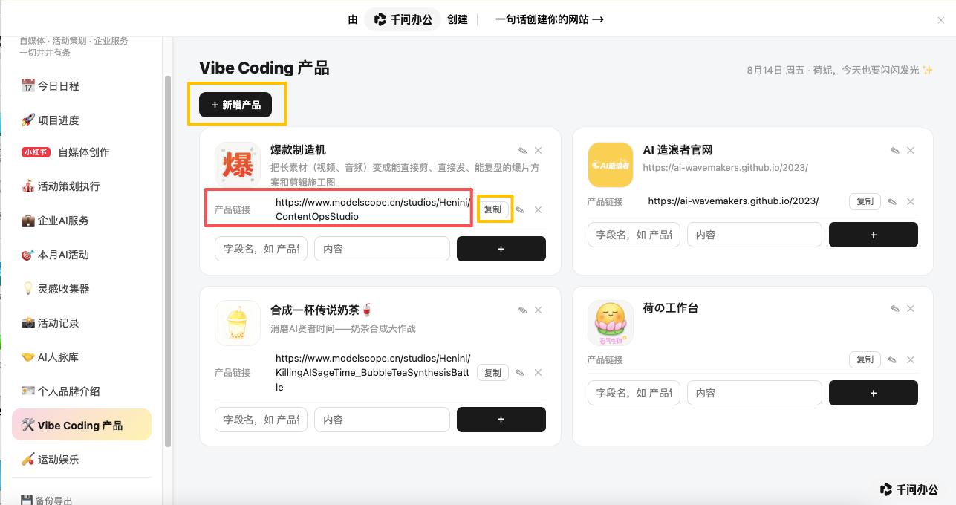Click the bubble tea product icon

point(238,323)
